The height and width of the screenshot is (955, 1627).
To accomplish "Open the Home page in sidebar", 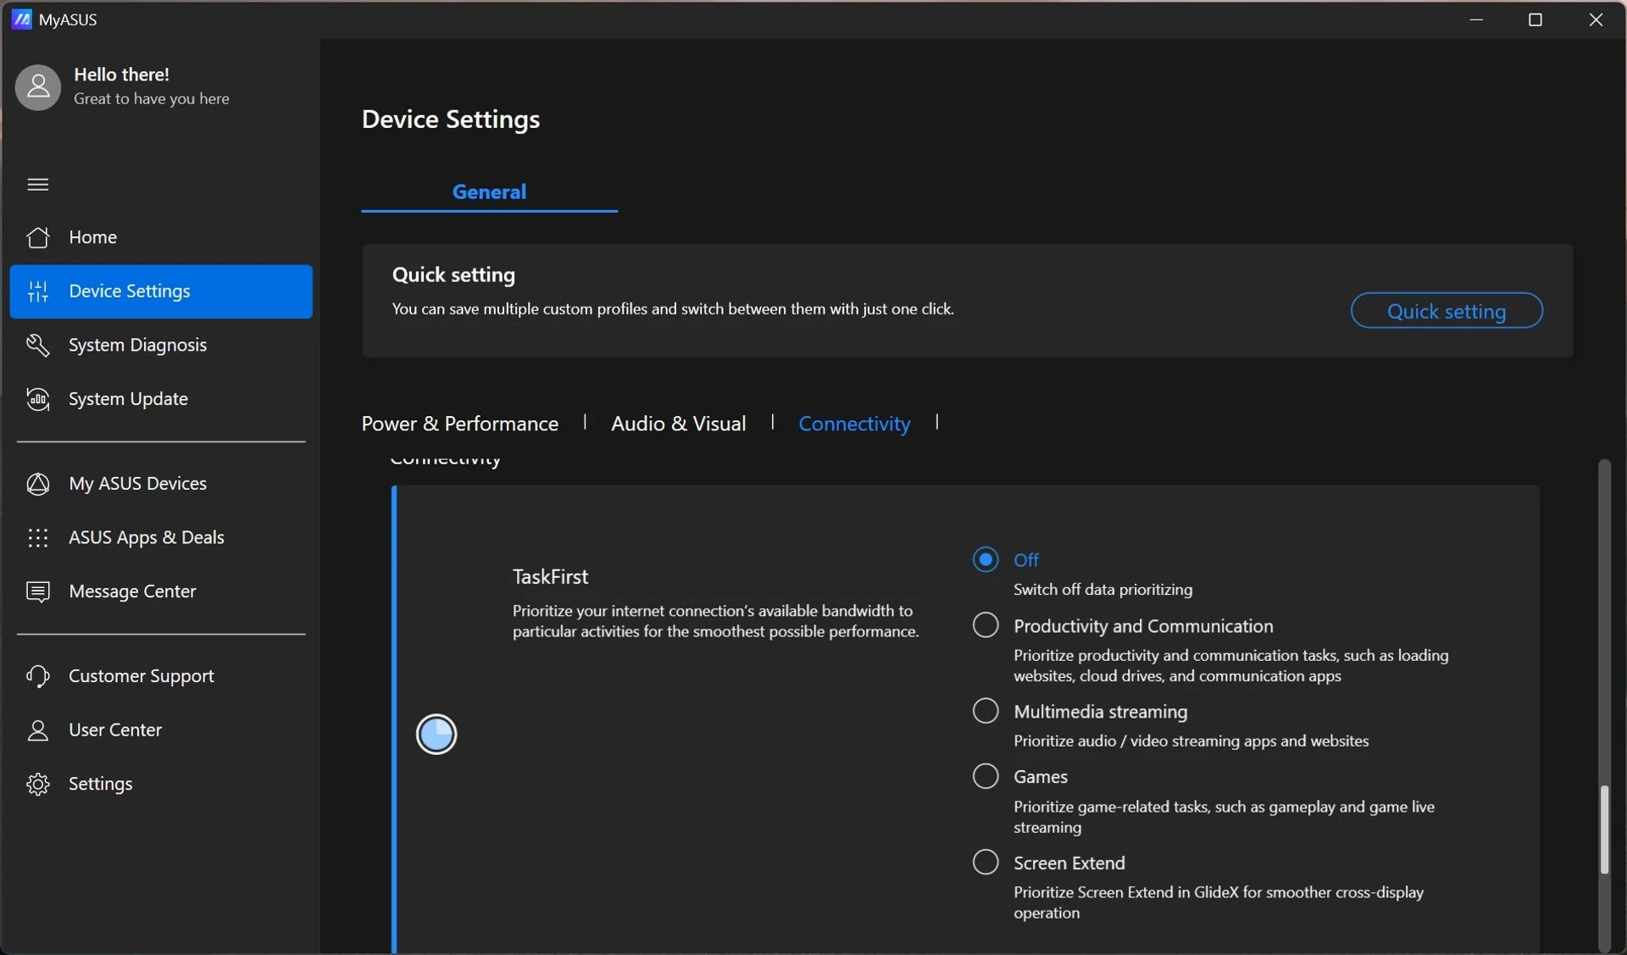I will 161,237.
